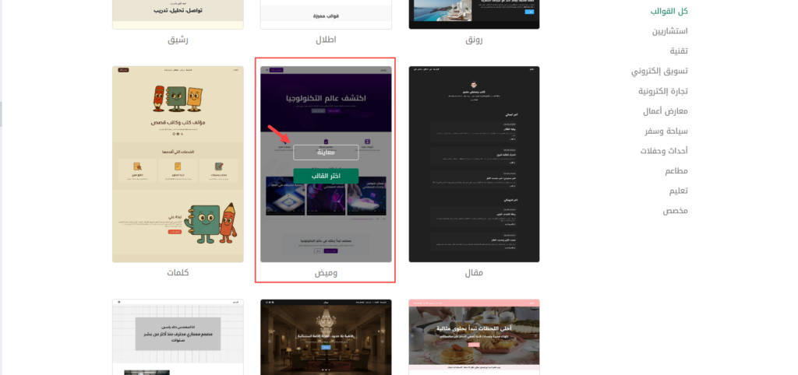The image size is (798, 375).
Task: Click the معاينة preview button
Action: (326, 152)
